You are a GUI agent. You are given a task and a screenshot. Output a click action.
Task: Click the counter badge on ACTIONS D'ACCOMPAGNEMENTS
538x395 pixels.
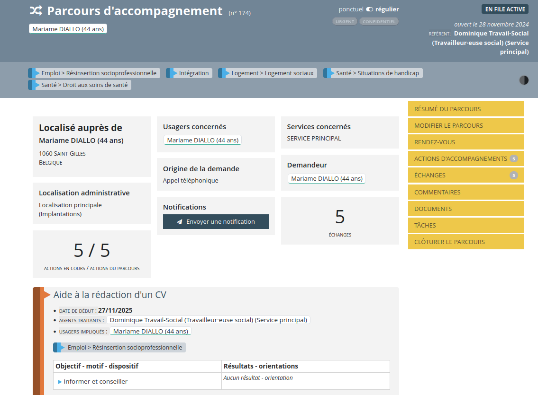point(513,158)
